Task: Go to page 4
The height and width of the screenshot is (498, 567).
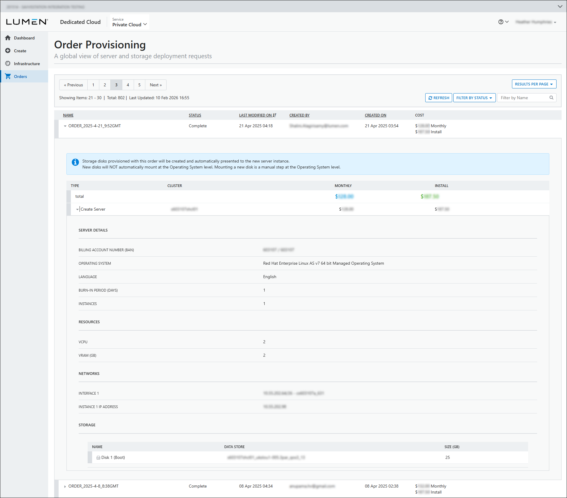Action: click(x=128, y=85)
